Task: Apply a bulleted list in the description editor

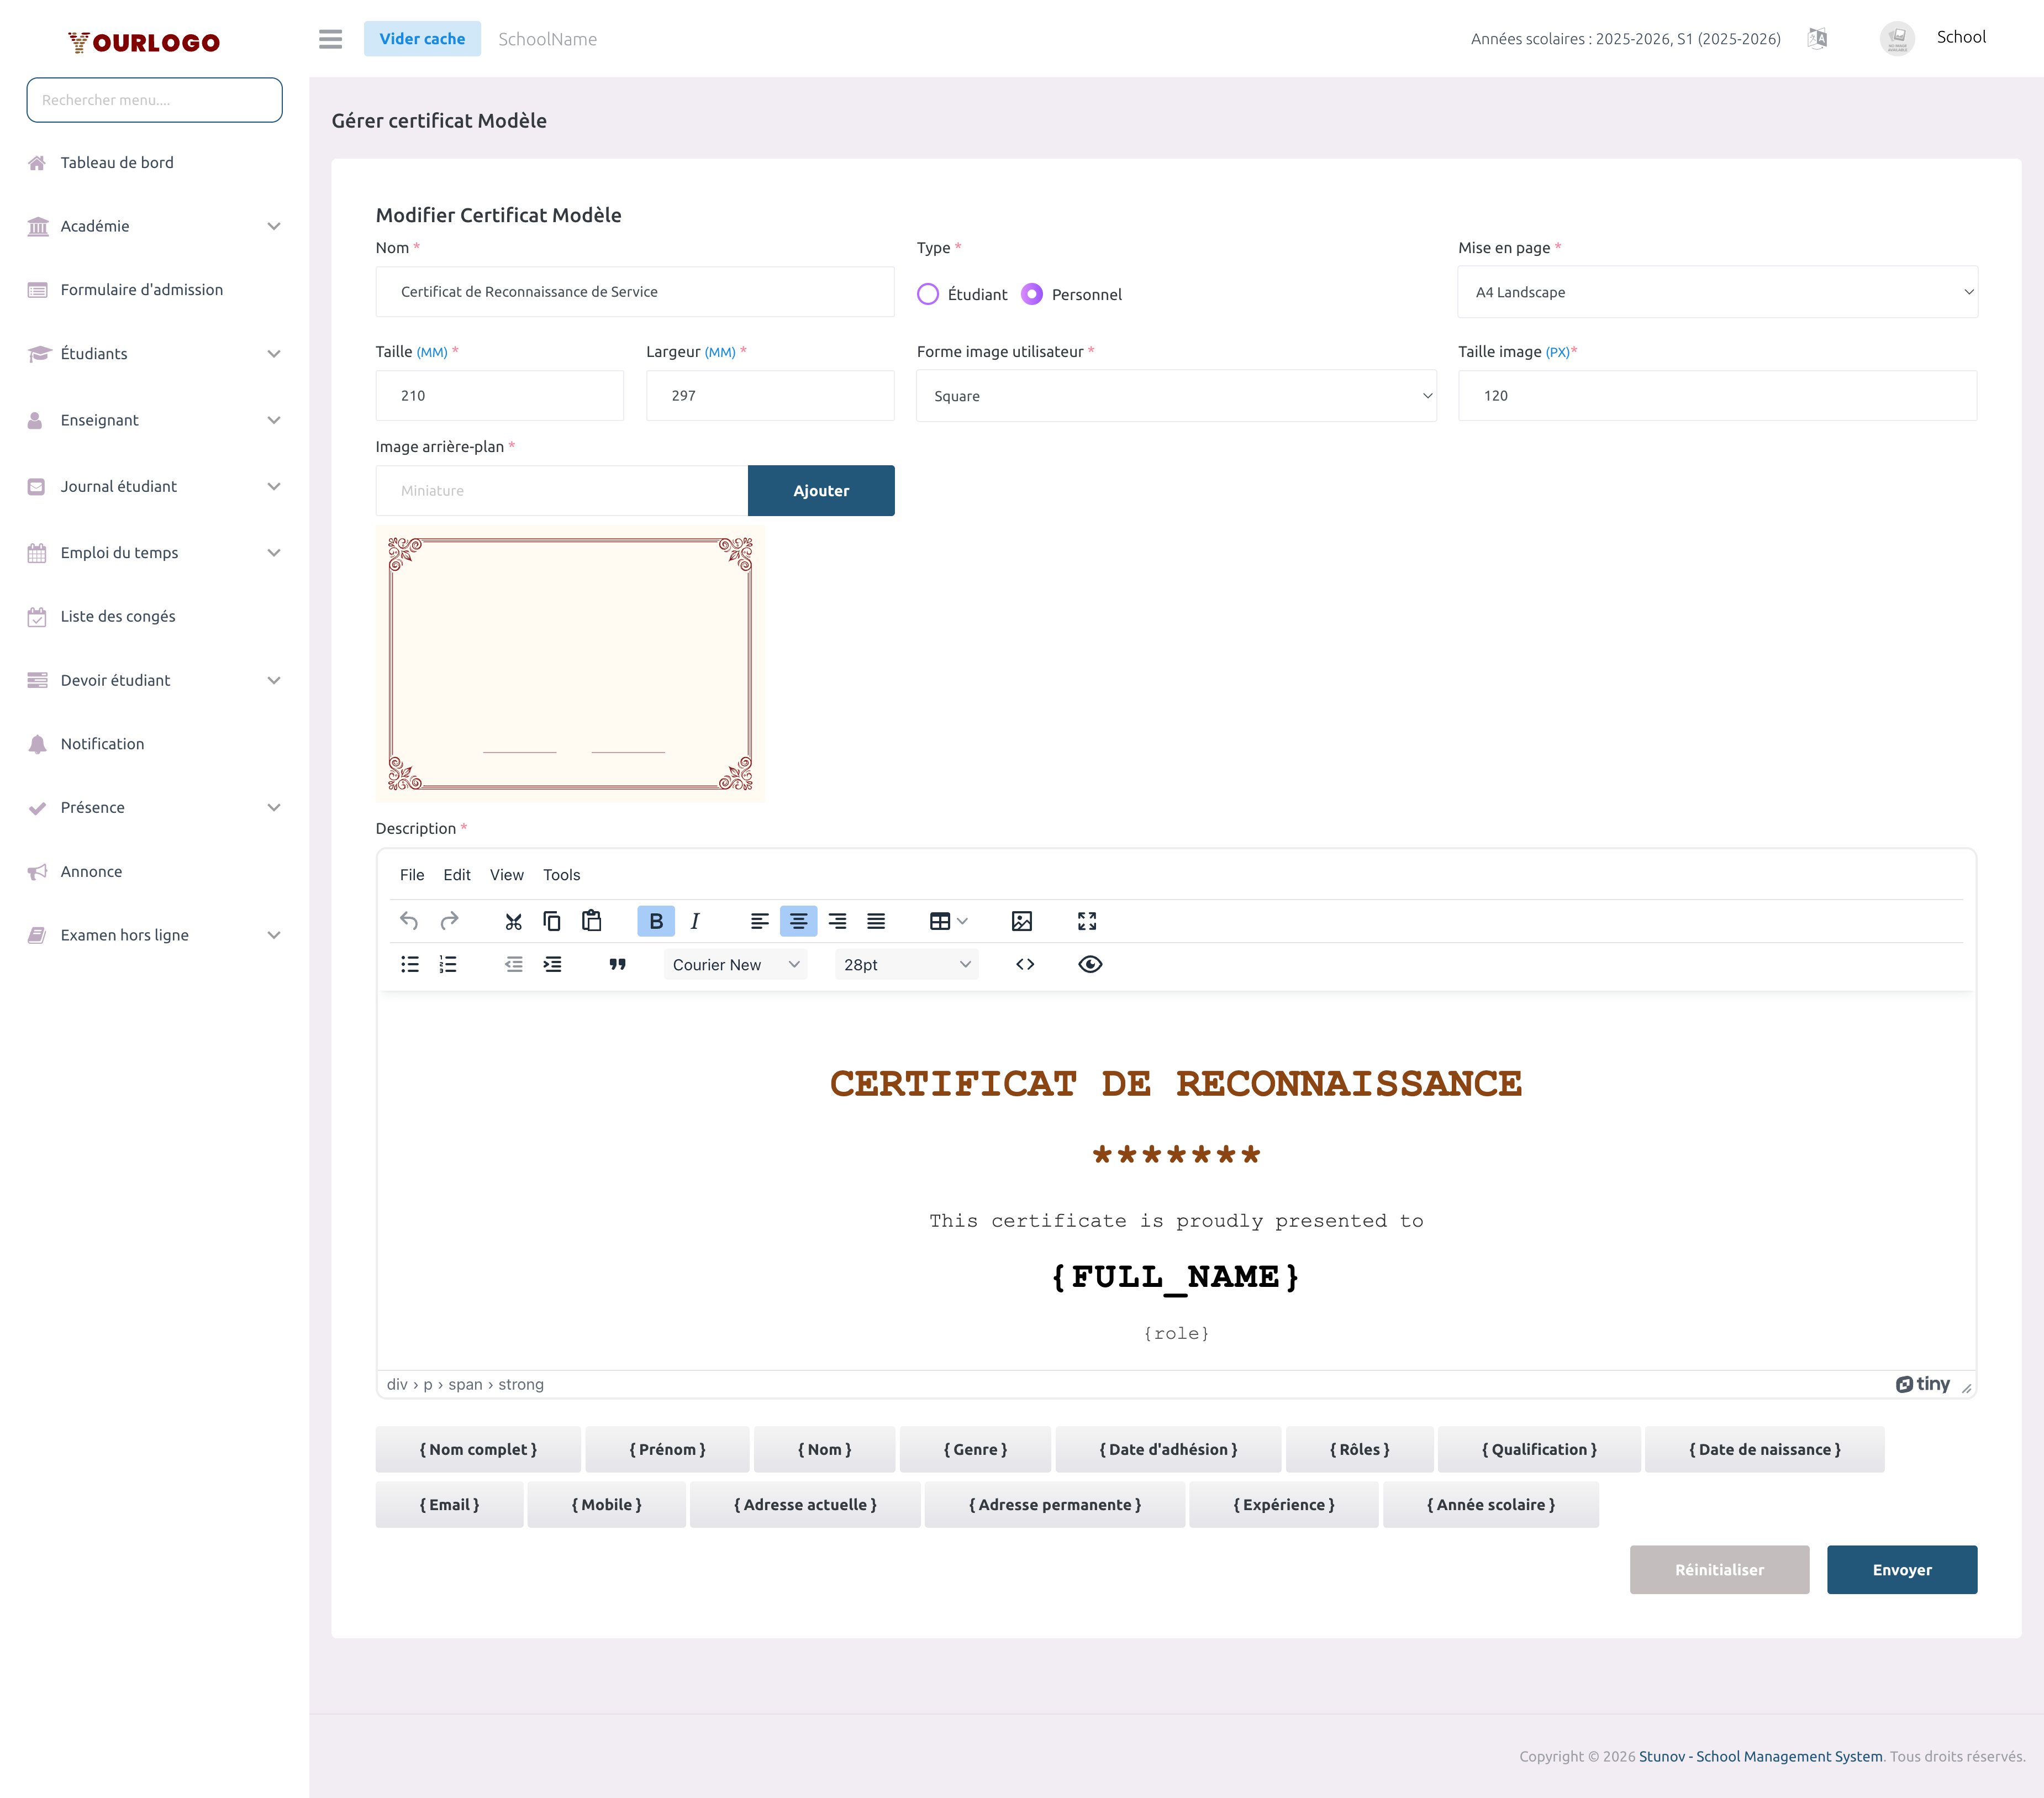Action: point(409,964)
